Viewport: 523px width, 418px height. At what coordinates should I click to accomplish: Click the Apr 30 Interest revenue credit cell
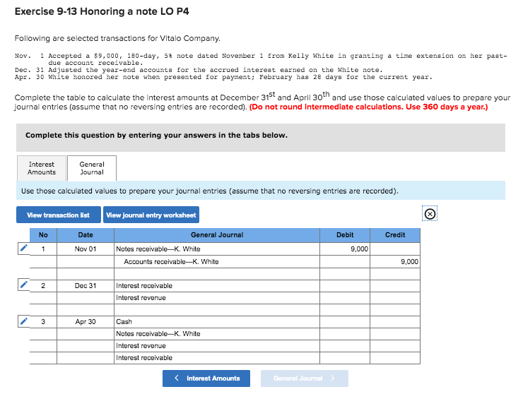395,346
